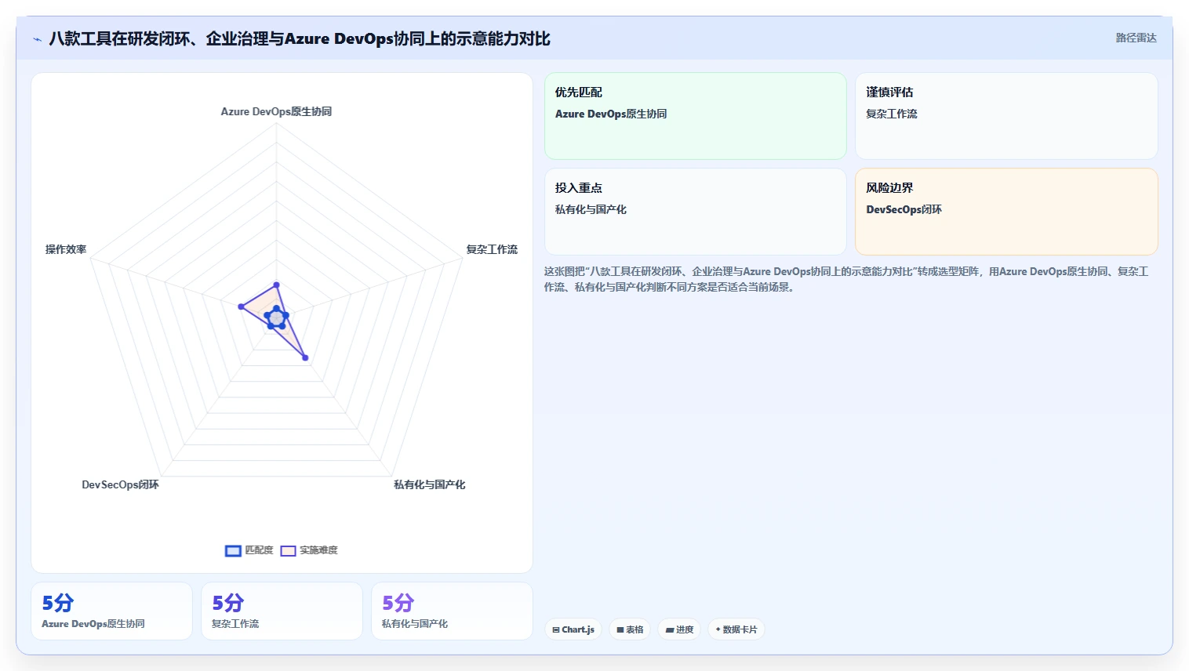Open the 风险边界 card heading
The image size is (1189, 671).
pos(889,187)
